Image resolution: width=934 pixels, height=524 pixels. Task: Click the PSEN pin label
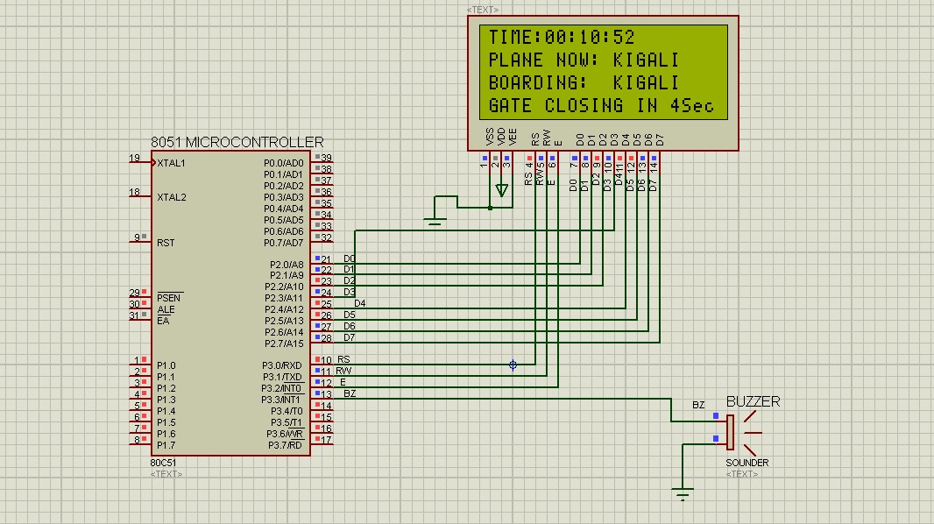click(x=168, y=298)
